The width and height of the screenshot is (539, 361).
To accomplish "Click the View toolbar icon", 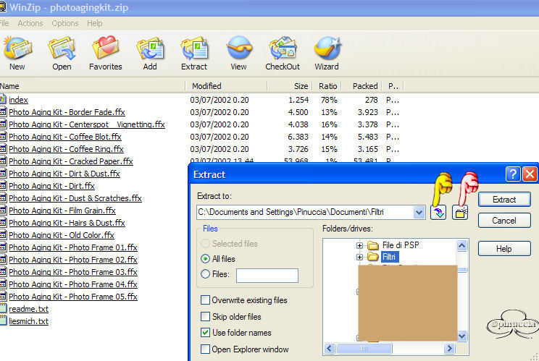I will 239,48.
